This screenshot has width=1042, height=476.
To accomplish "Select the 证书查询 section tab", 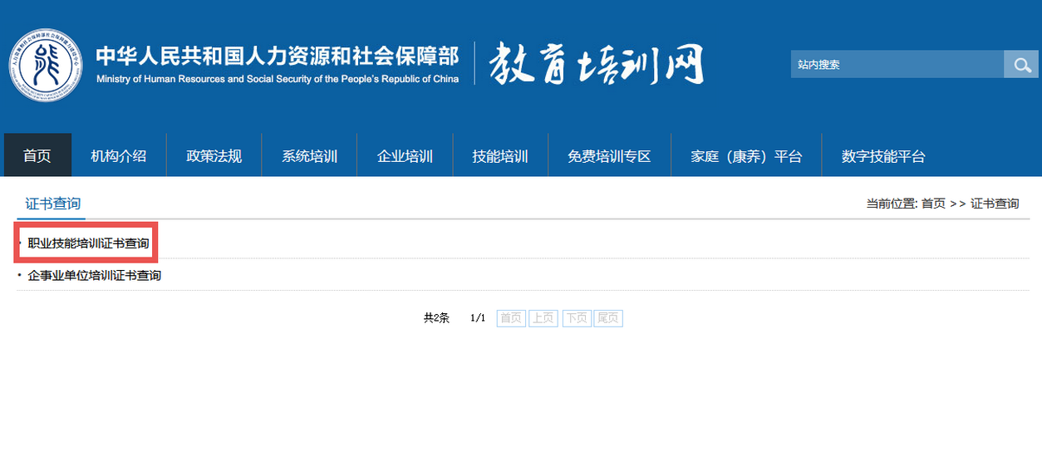I will 53,204.
